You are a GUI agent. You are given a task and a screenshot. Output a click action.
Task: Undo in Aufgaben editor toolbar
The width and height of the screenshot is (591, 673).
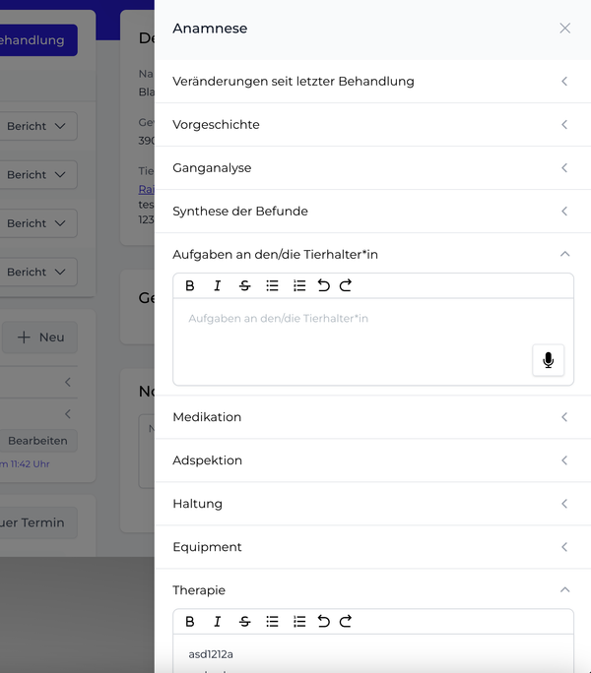(324, 285)
